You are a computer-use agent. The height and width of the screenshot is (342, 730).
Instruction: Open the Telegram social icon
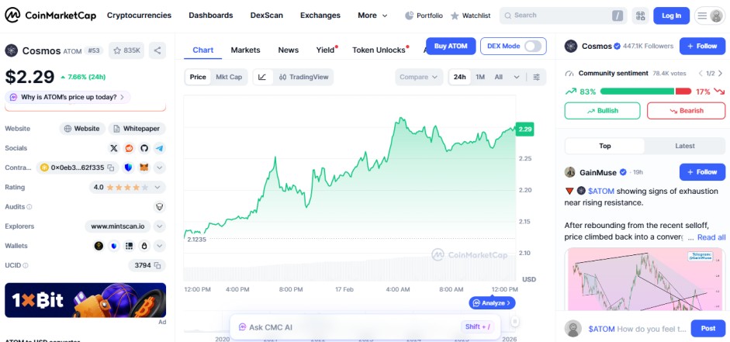[160, 148]
